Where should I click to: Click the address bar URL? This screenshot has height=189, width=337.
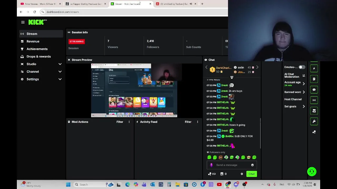(x=63, y=12)
